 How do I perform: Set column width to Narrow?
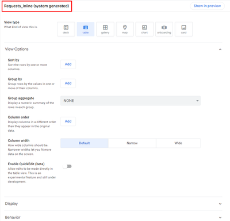click(132, 143)
